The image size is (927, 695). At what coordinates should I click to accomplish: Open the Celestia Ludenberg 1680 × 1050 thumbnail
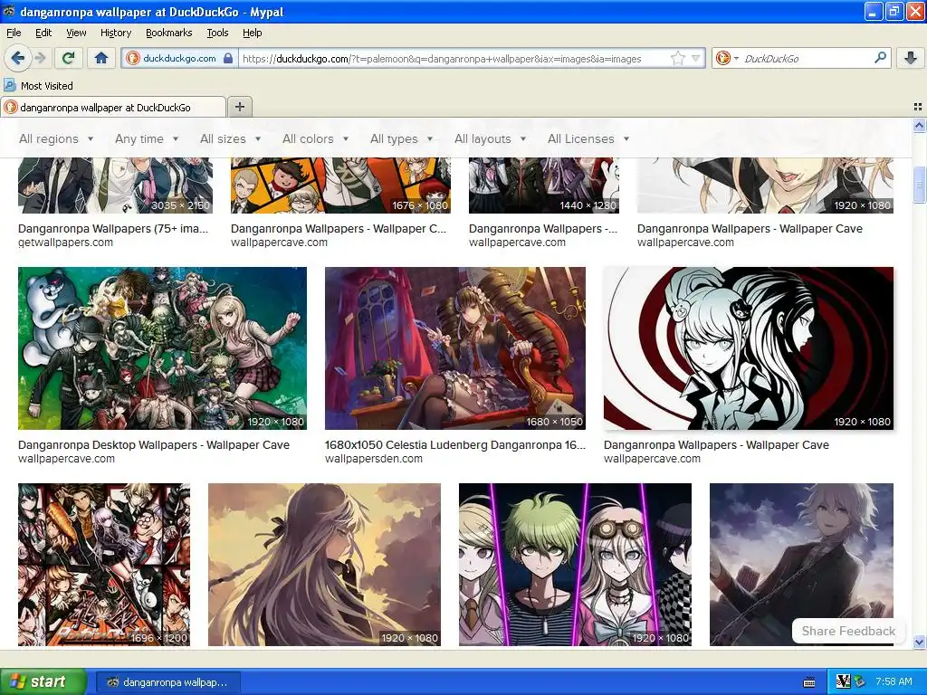click(x=455, y=348)
